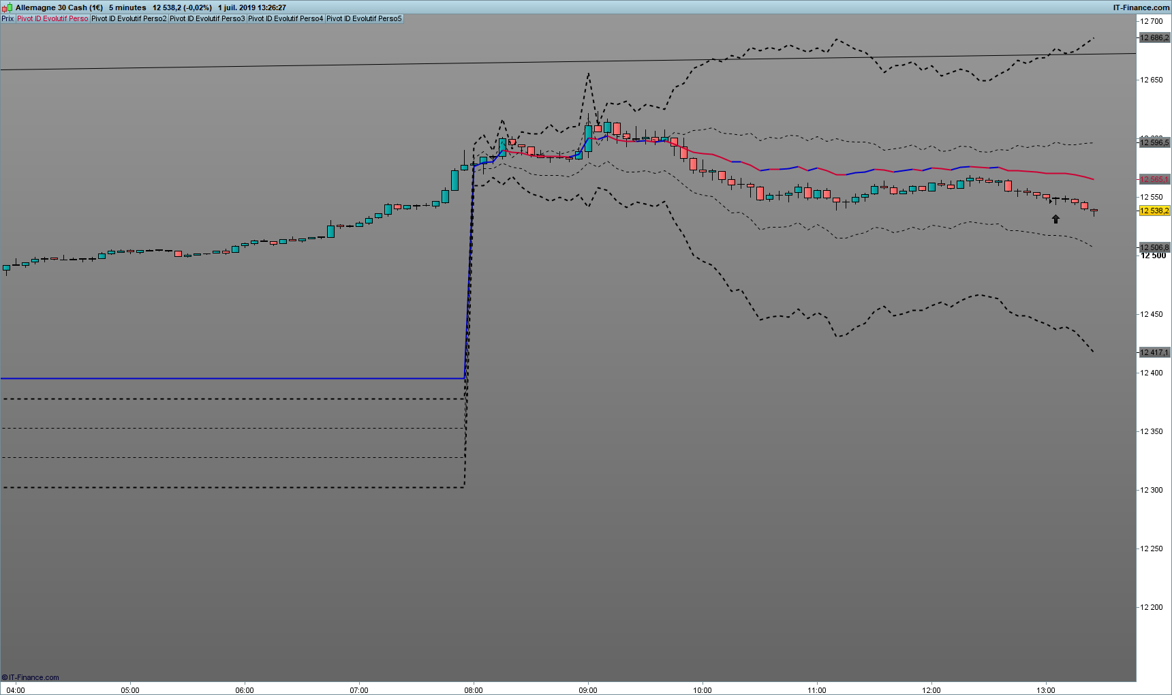1172x695 pixels.
Task: Click the 12 596,5 price label
Action: pyautogui.click(x=1154, y=142)
